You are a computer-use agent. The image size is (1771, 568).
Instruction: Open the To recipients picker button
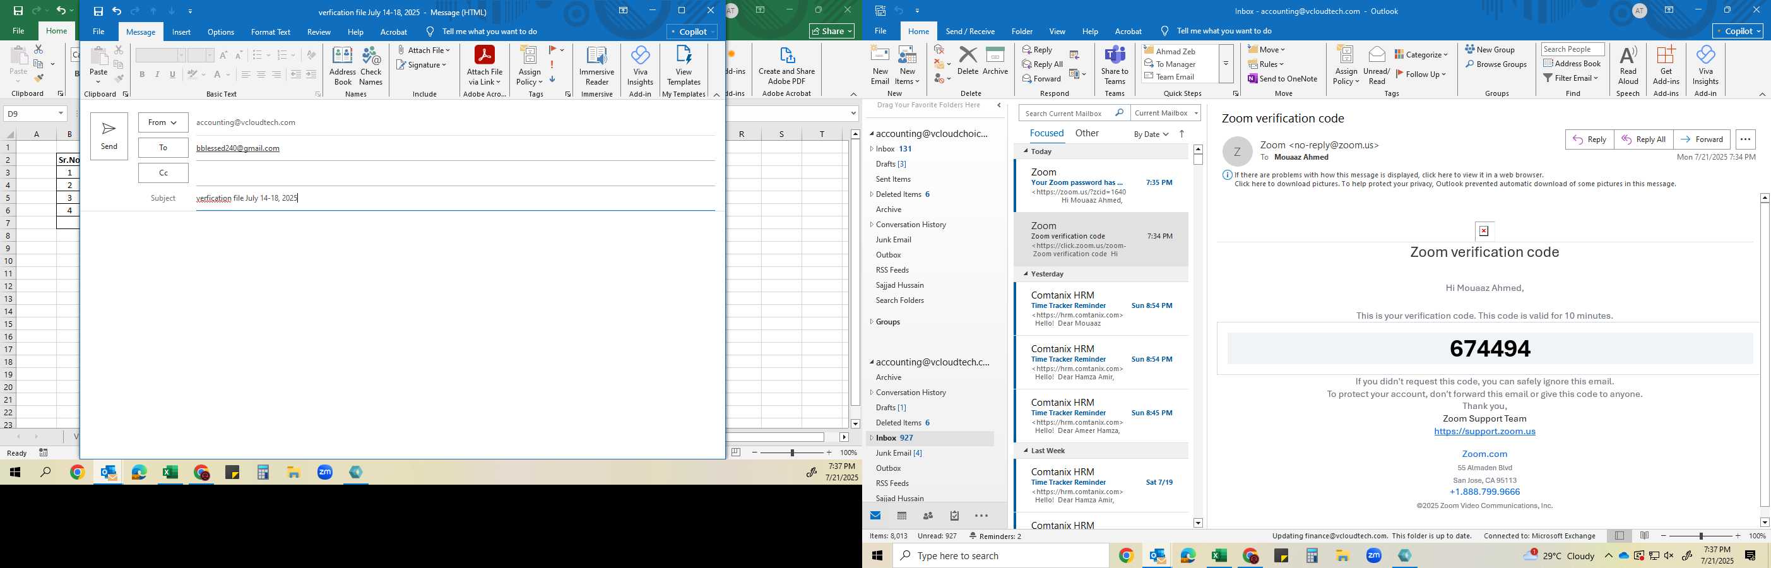pyautogui.click(x=163, y=147)
